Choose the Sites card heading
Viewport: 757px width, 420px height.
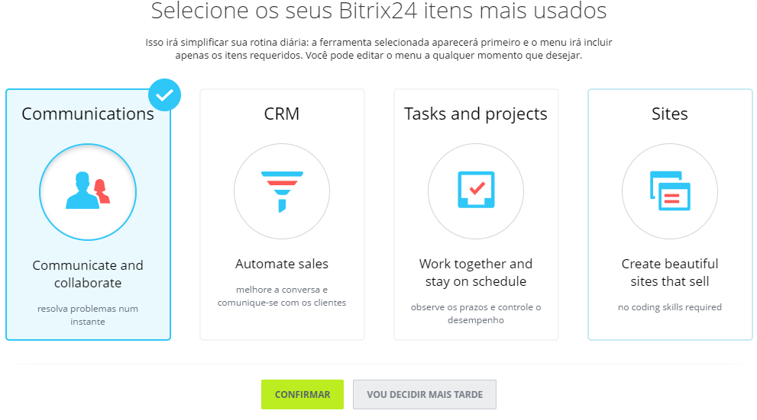(x=670, y=114)
